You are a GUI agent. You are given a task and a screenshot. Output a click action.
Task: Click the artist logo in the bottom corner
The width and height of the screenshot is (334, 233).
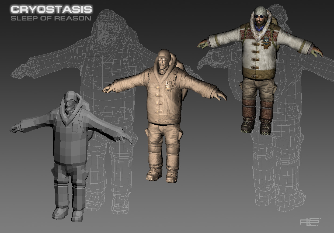pos(310,222)
